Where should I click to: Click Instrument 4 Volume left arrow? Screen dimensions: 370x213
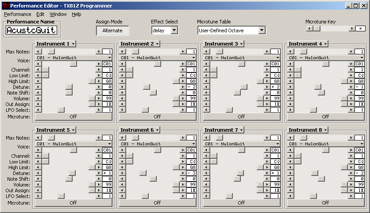tap(290, 99)
